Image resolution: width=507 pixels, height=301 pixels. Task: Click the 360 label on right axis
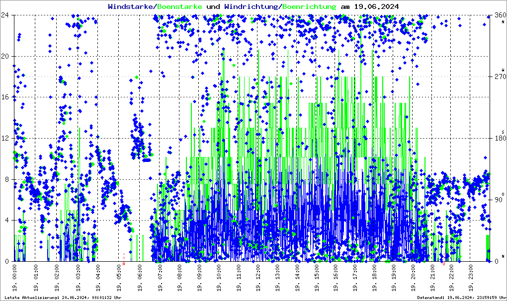[x=499, y=15]
